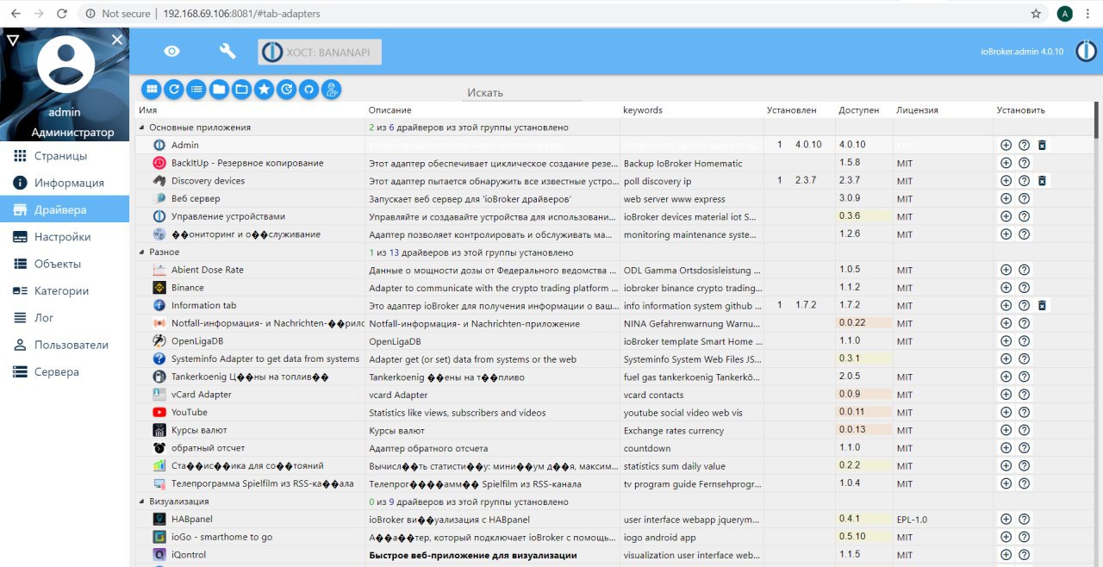Go back with the browser back arrow
The height and width of the screenshot is (567, 1103).
15,14
